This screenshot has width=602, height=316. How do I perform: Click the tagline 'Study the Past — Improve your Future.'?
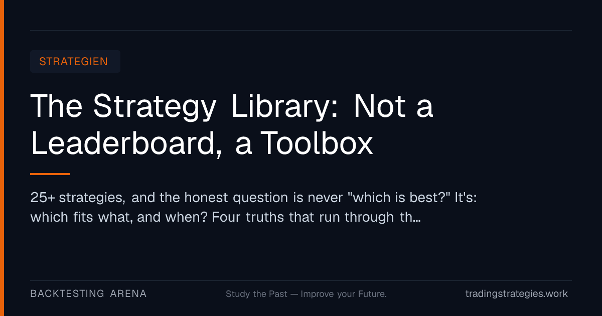(x=306, y=294)
